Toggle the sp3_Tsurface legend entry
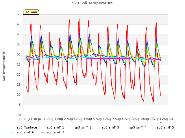Screen dimensions: 185x138 pyautogui.click(x=24, y=127)
